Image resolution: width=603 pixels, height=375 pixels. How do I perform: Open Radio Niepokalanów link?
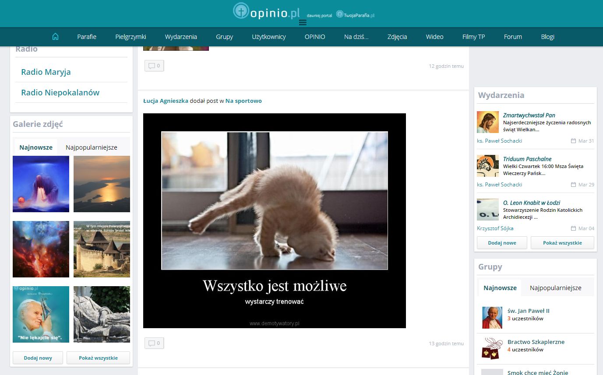[60, 92]
